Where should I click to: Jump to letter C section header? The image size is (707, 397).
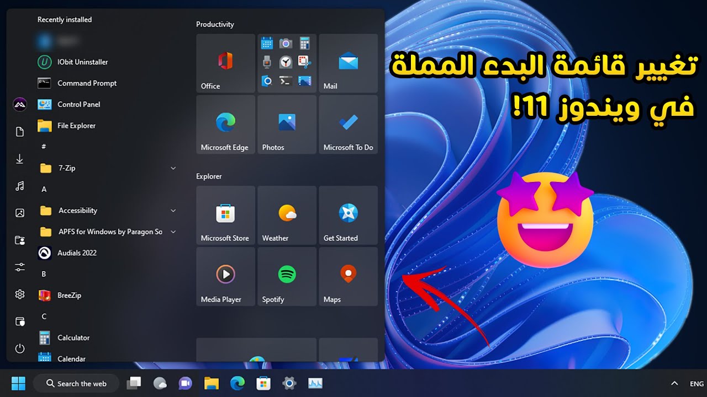[44, 316]
